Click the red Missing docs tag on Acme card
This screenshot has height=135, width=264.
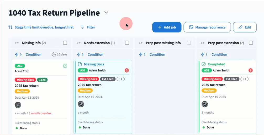(25, 80)
